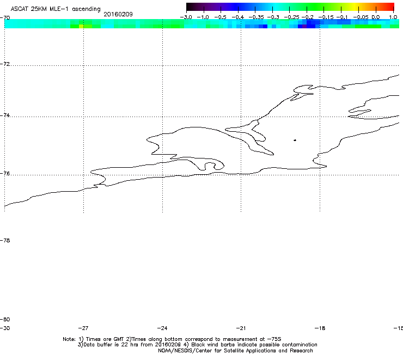The image size is (403, 354).
Task: Click the '-30' longitude axis label
Action: pos(5,328)
